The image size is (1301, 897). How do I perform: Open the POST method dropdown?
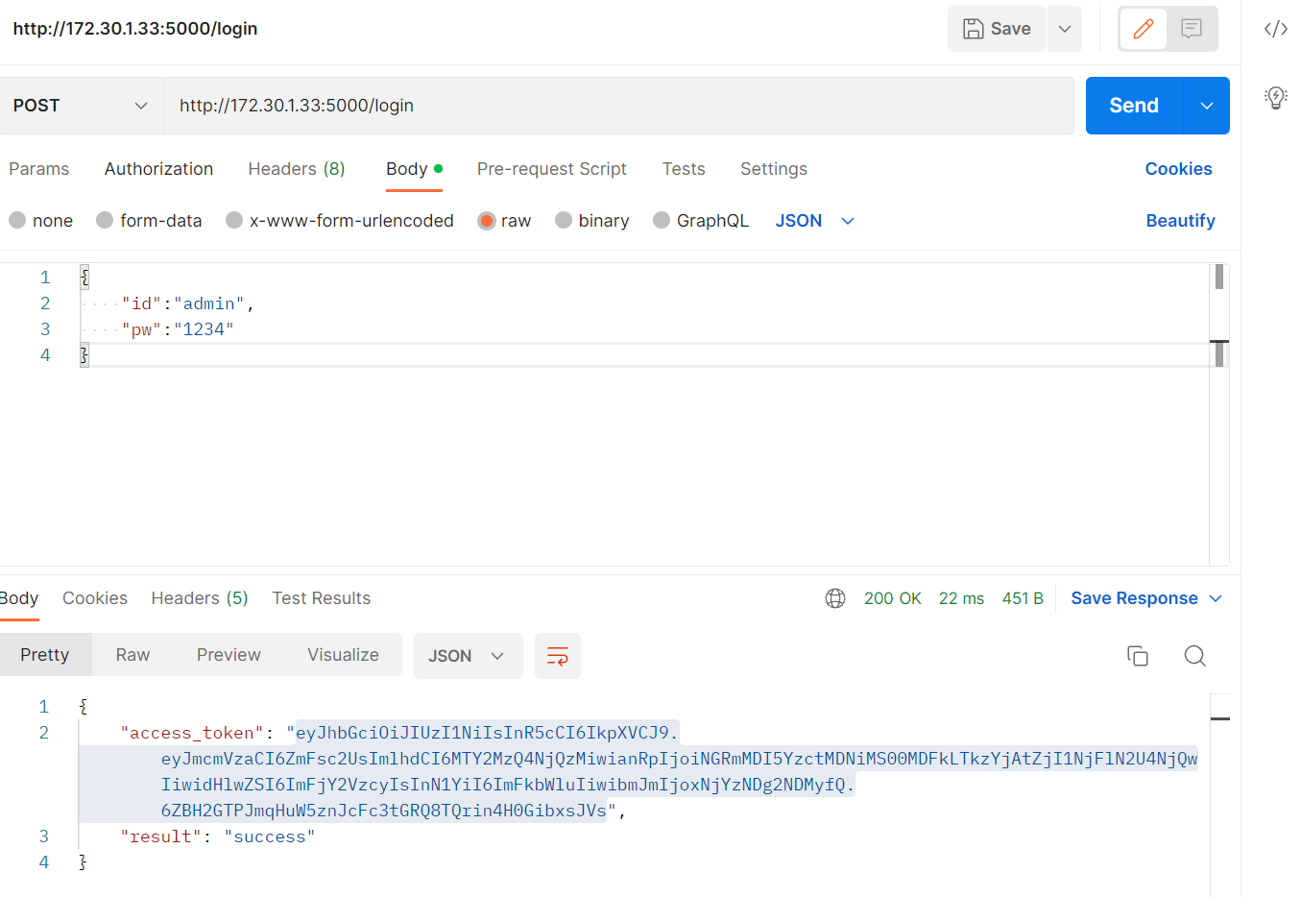click(x=81, y=106)
